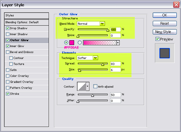Viewport: 181px width, 132px height.
Task: Click the pink glow color swatch
Action: click(x=72, y=43)
